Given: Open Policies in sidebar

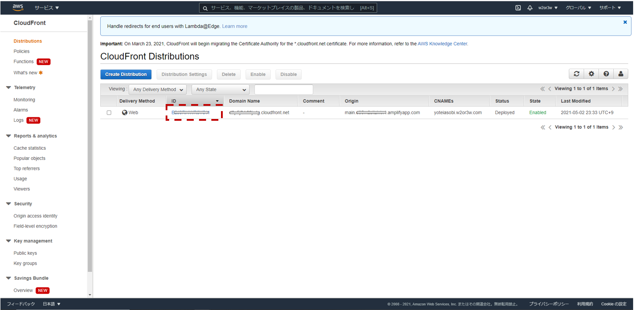Looking at the screenshot, I should [22, 51].
